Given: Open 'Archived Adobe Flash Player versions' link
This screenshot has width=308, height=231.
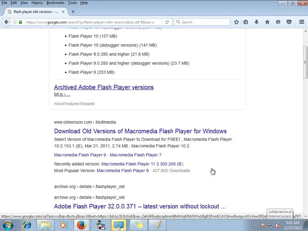Looking at the screenshot, I should coord(104,87).
